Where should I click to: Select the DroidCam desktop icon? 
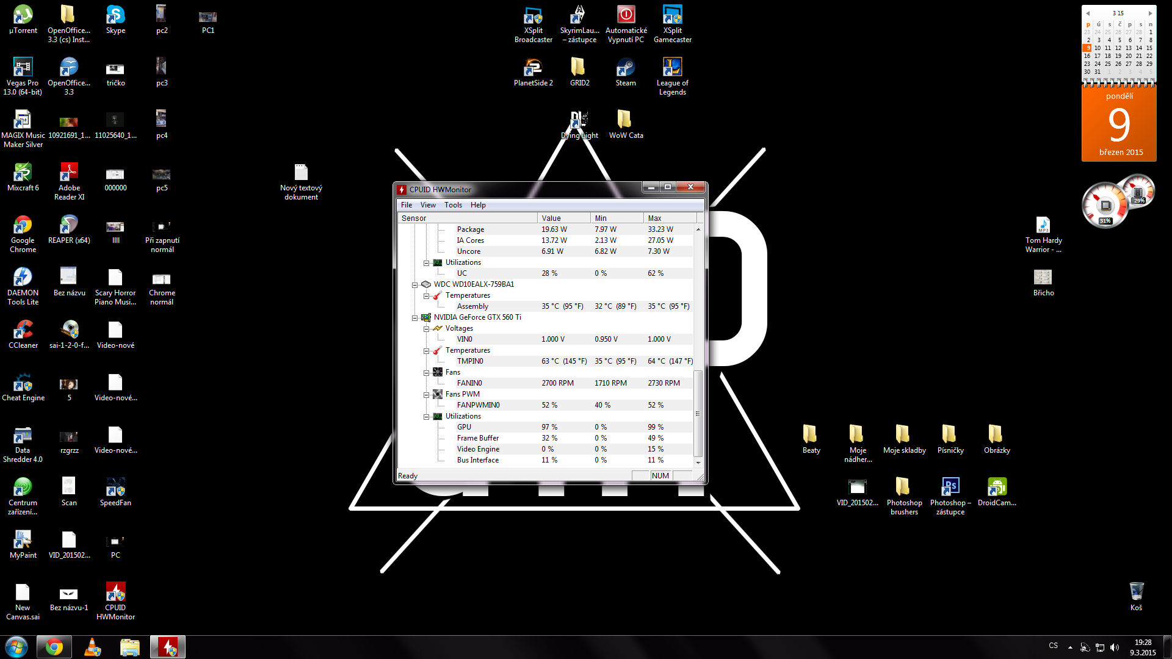[997, 491]
